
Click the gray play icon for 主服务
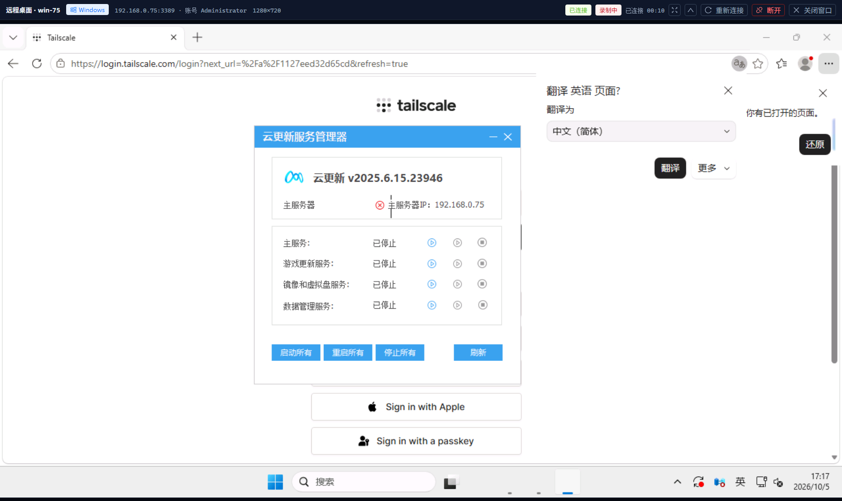[x=458, y=243]
